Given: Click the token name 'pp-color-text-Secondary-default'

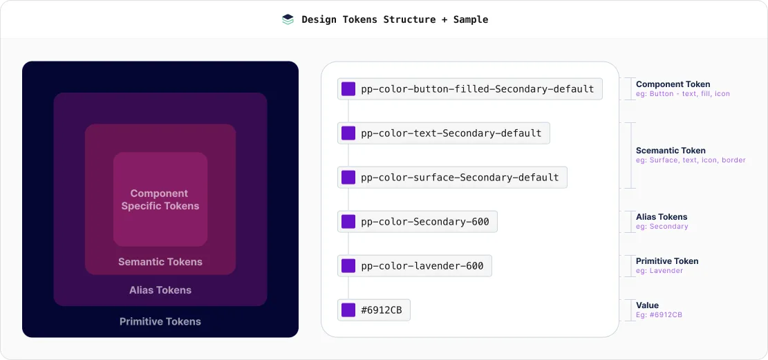Looking at the screenshot, I should tap(451, 133).
